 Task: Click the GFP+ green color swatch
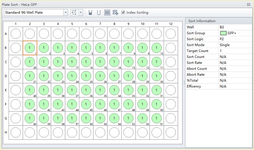click(223, 33)
